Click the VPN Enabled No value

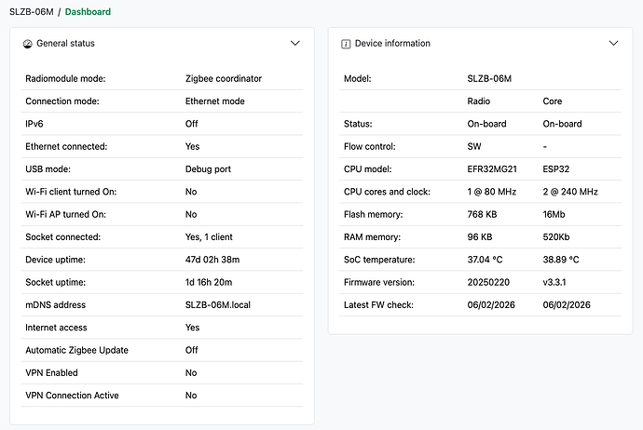191,372
